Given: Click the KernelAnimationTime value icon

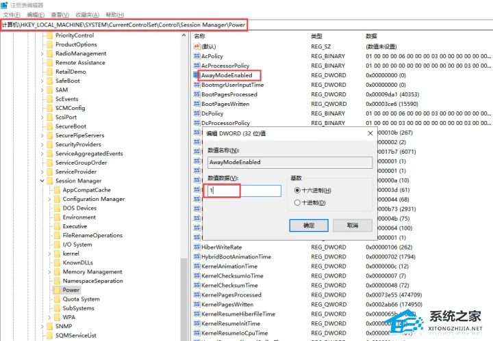Looking at the screenshot, I should point(197,266).
